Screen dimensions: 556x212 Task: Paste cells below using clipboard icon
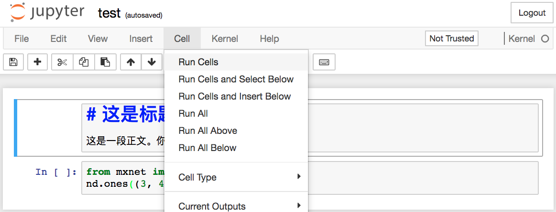coord(105,62)
